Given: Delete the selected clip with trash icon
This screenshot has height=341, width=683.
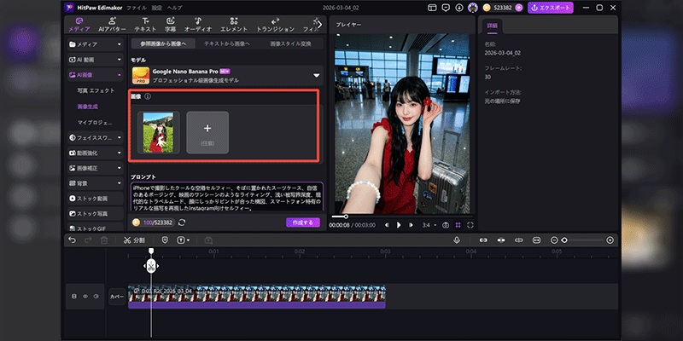Looking at the screenshot, I should click(x=103, y=240).
